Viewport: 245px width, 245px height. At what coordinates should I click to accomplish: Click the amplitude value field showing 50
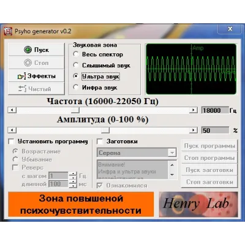pos(215,130)
